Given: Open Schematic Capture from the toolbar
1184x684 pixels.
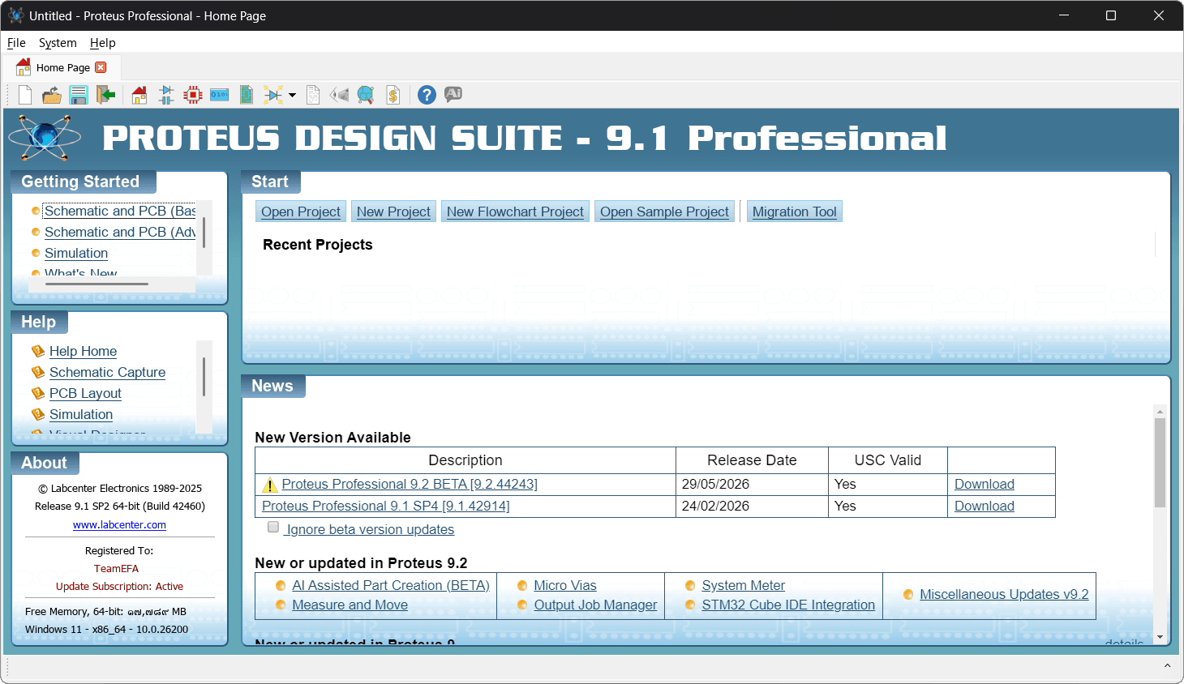Looking at the screenshot, I should (x=166, y=95).
